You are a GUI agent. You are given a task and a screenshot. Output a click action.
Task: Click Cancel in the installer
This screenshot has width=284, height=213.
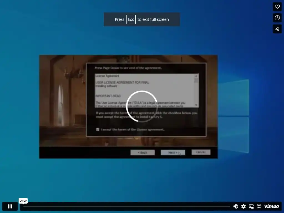click(x=201, y=152)
